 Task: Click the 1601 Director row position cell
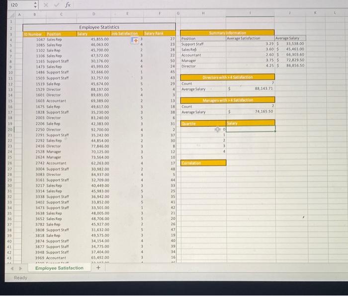point(61,95)
